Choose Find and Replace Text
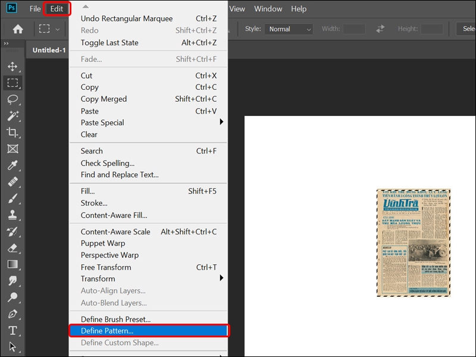 pyautogui.click(x=149, y=174)
